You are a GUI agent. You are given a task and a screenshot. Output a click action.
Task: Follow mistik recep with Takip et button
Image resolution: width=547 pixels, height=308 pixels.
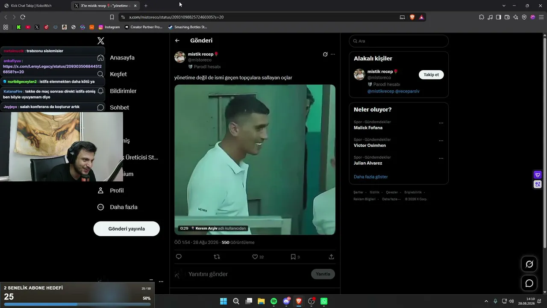point(431,75)
